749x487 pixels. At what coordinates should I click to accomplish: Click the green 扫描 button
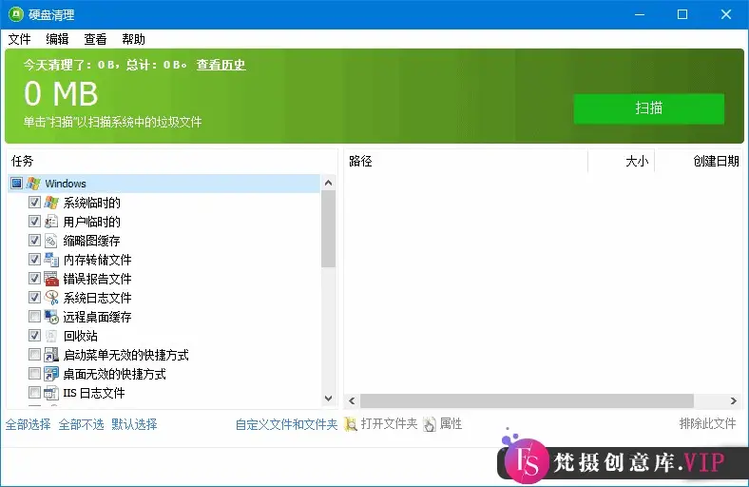(x=648, y=108)
